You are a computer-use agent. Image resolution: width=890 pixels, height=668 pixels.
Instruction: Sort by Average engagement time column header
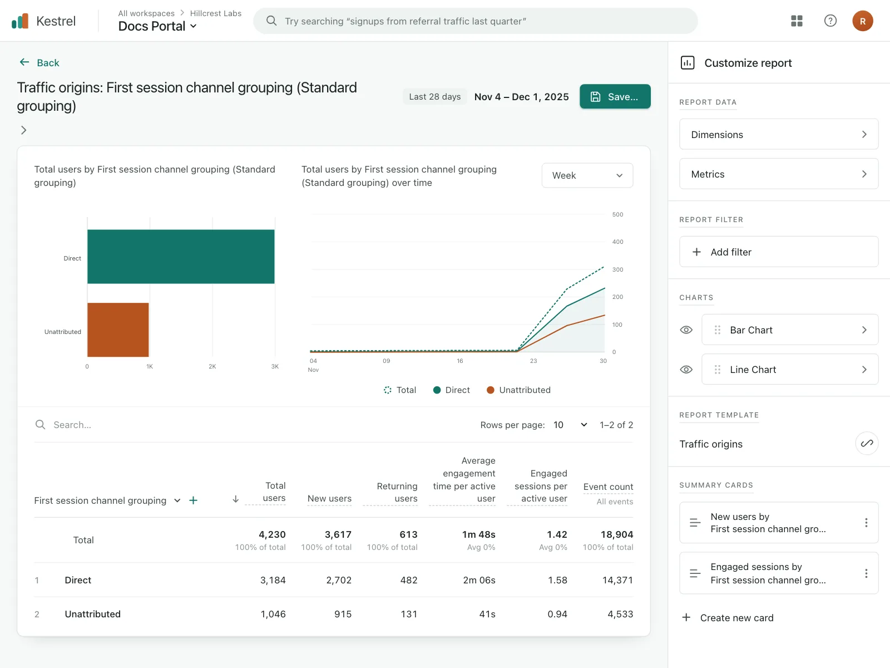click(x=464, y=479)
